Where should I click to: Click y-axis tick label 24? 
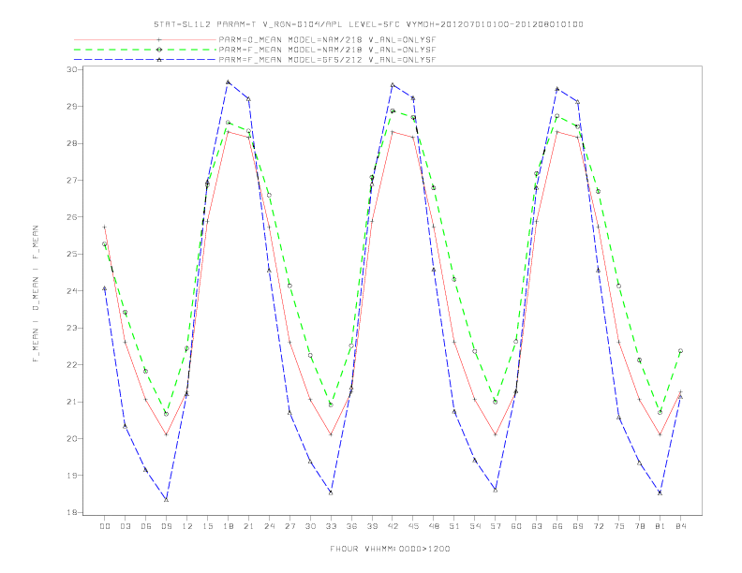point(72,291)
